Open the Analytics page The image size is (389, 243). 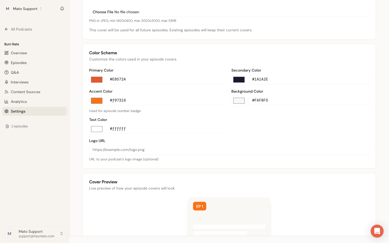tap(35, 102)
